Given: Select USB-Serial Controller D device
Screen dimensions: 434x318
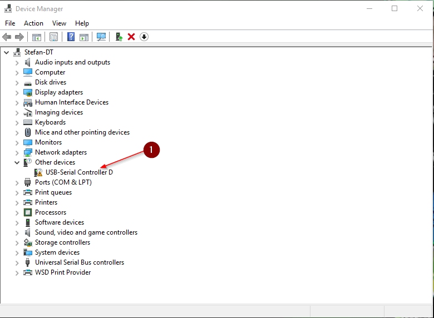Looking at the screenshot, I should [79, 172].
